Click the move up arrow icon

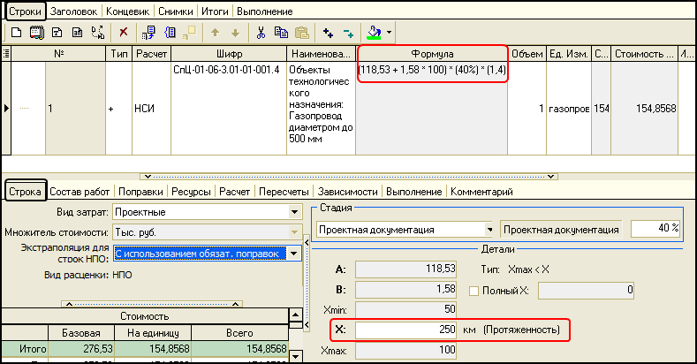tap(215, 33)
